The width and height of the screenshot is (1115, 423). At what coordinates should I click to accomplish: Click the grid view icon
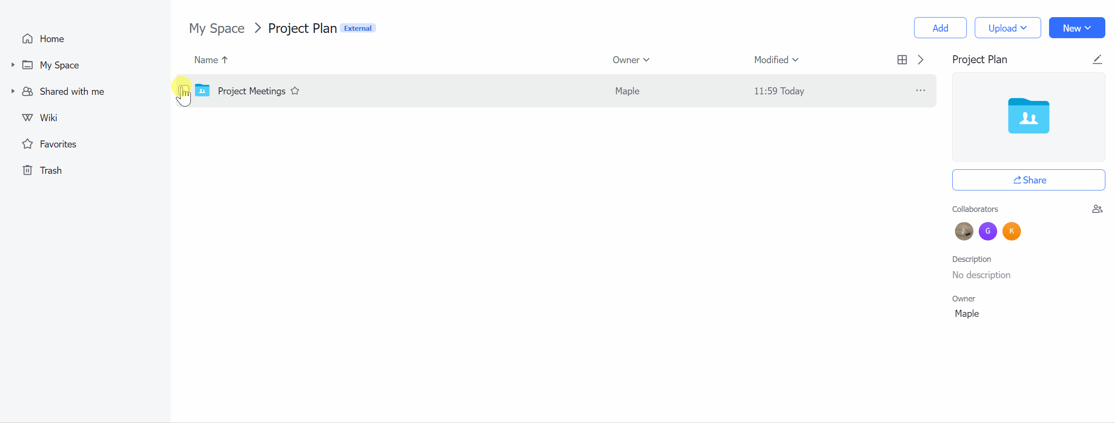[x=902, y=60]
